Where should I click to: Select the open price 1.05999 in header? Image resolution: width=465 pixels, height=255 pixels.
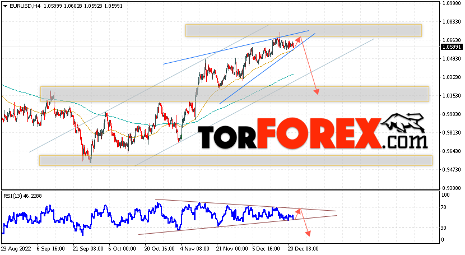click(53, 6)
